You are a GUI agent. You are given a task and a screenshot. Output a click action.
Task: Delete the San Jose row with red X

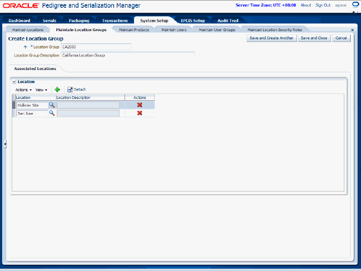(x=139, y=113)
